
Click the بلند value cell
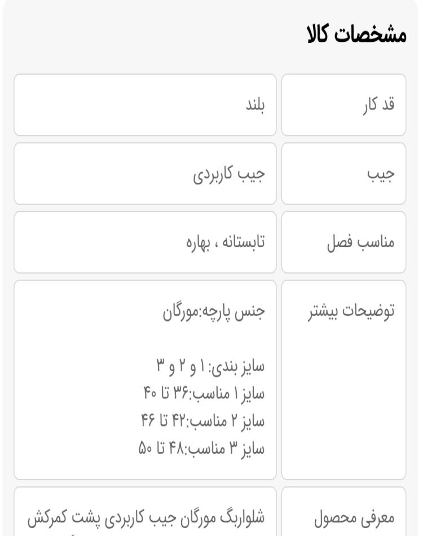tap(145, 105)
